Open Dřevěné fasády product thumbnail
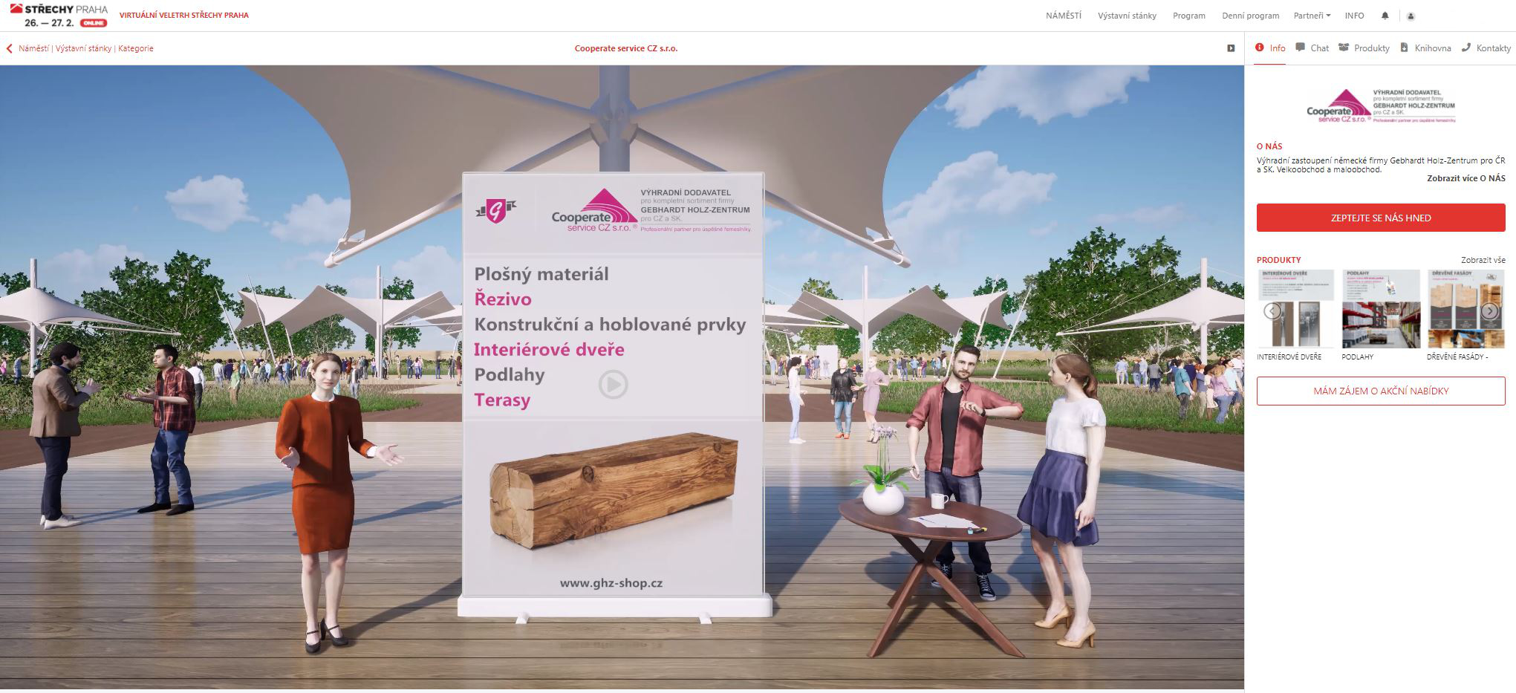Viewport: 1516px width, 693px height. pos(1465,308)
